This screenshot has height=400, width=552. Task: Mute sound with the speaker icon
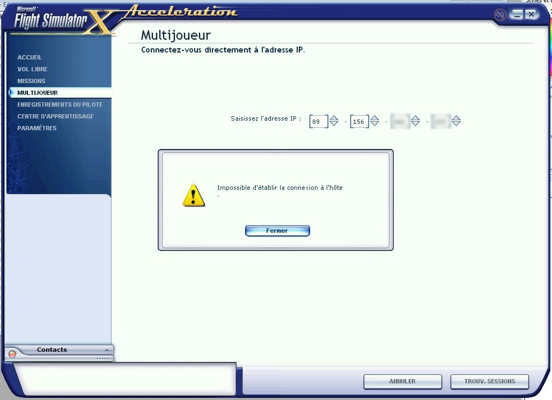click(500, 15)
